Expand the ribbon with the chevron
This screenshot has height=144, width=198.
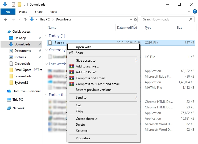[x=189, y=11]
